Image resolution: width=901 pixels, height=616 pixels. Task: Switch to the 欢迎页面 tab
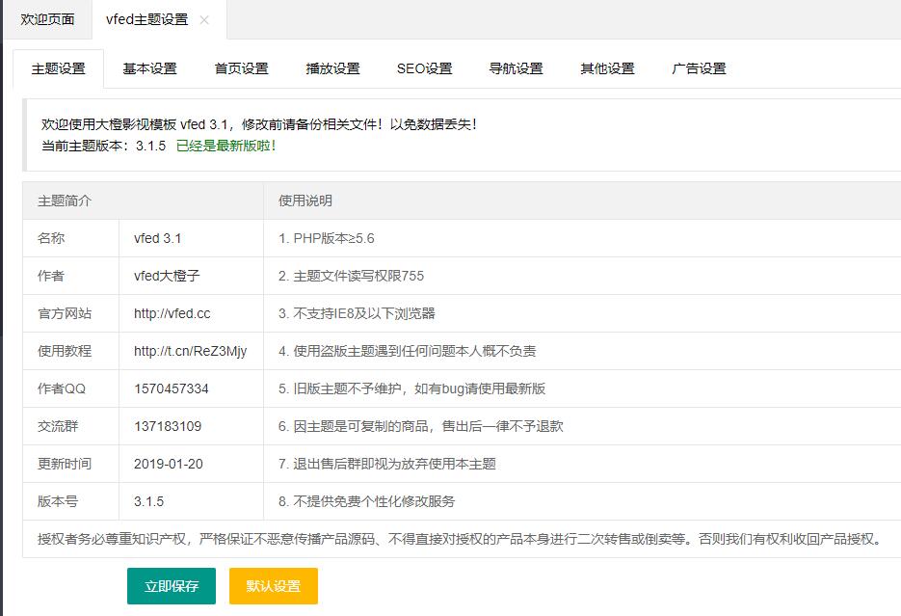(x=47, y=20)
